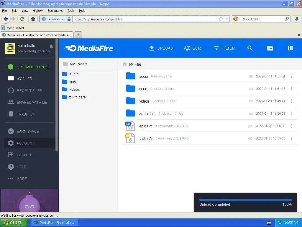Click Earn Space in sidebar

(24, 132)
